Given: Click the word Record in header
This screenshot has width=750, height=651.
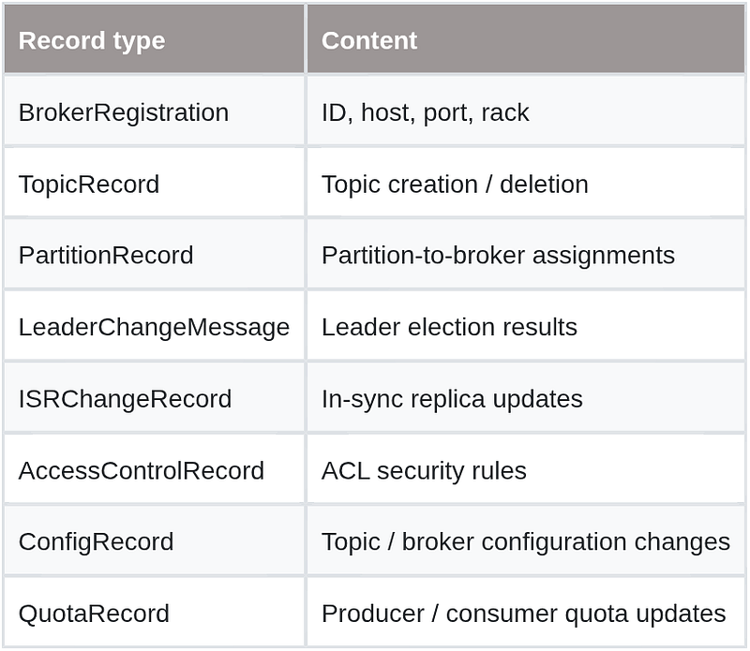Looking at the screenshot, I should tap(62, 40).
